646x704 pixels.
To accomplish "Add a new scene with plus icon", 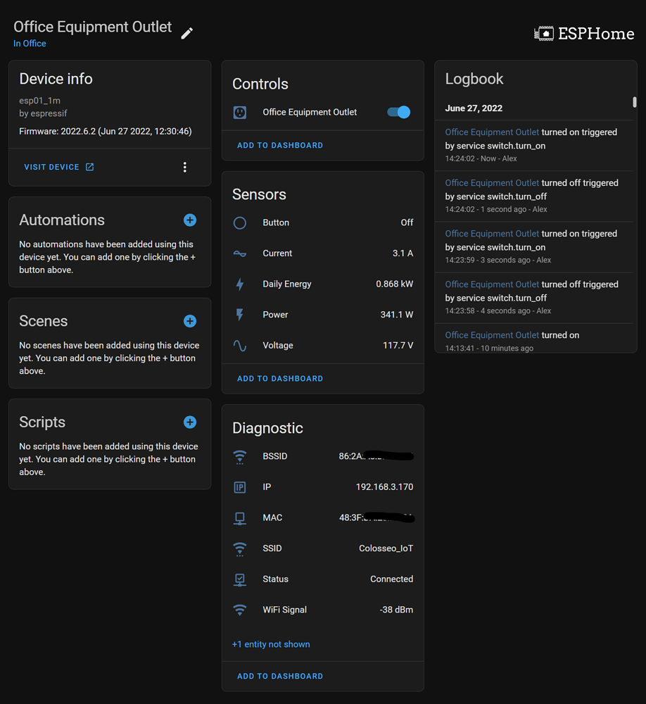I will point(190,321).
